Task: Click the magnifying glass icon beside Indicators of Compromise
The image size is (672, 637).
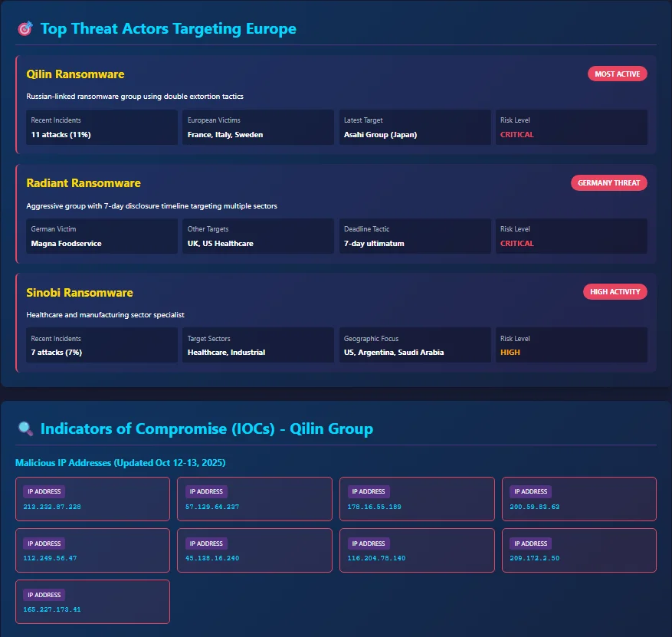Action: (x=25, y=428)
